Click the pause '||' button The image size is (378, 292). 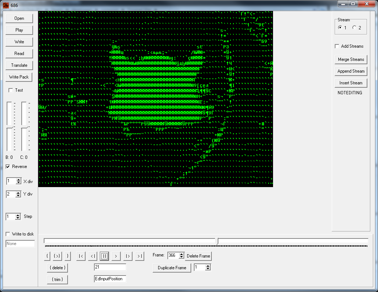tap(104, 256)
